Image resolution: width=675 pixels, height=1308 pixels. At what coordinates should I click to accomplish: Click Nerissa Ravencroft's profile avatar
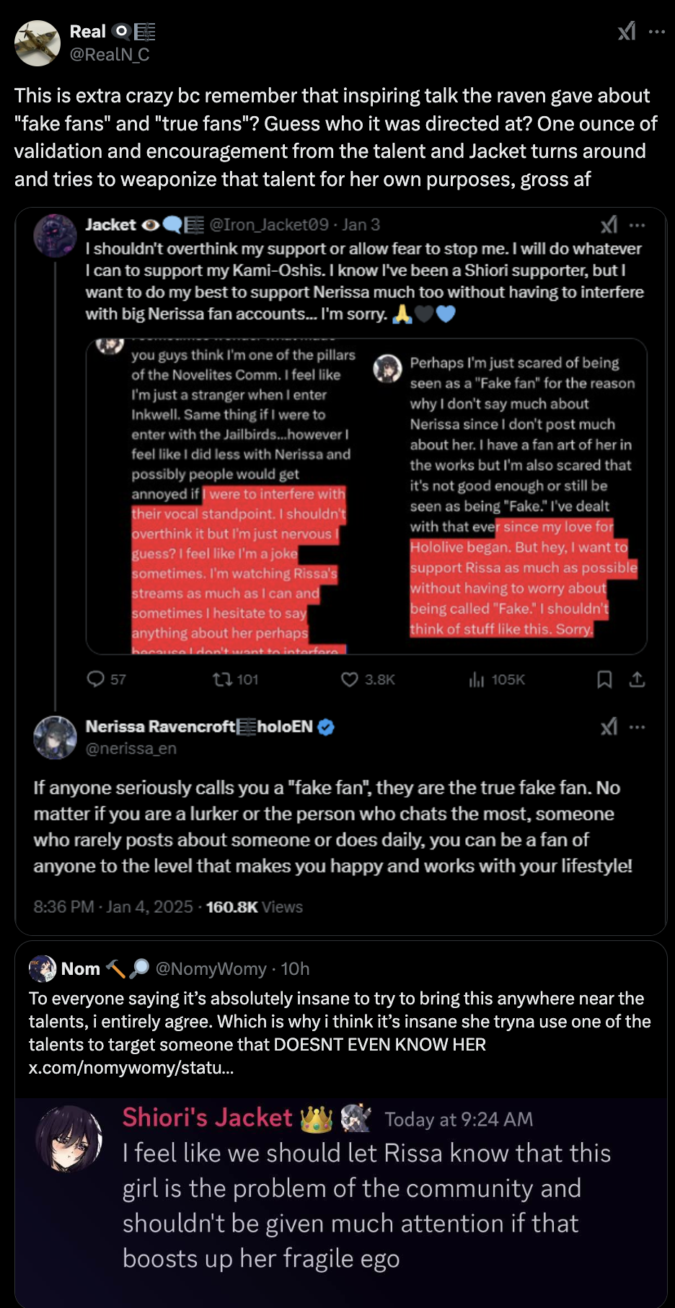(56, 737)
